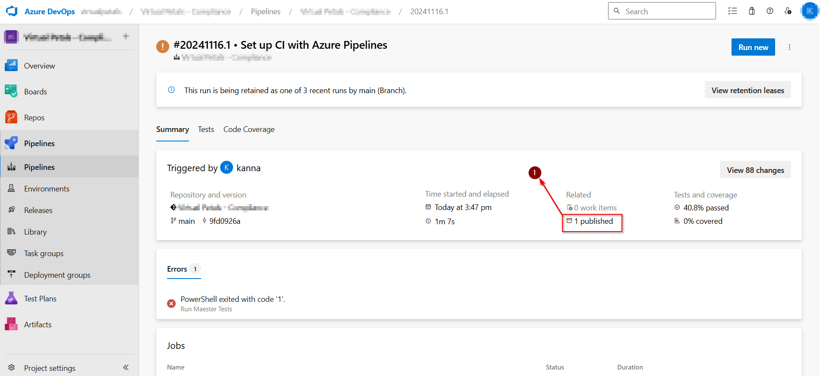This screenshot has width=820, height=376.
Task: Open the PowerShell exited with code error
Action: pyautogui.click(x=233, y=299)
